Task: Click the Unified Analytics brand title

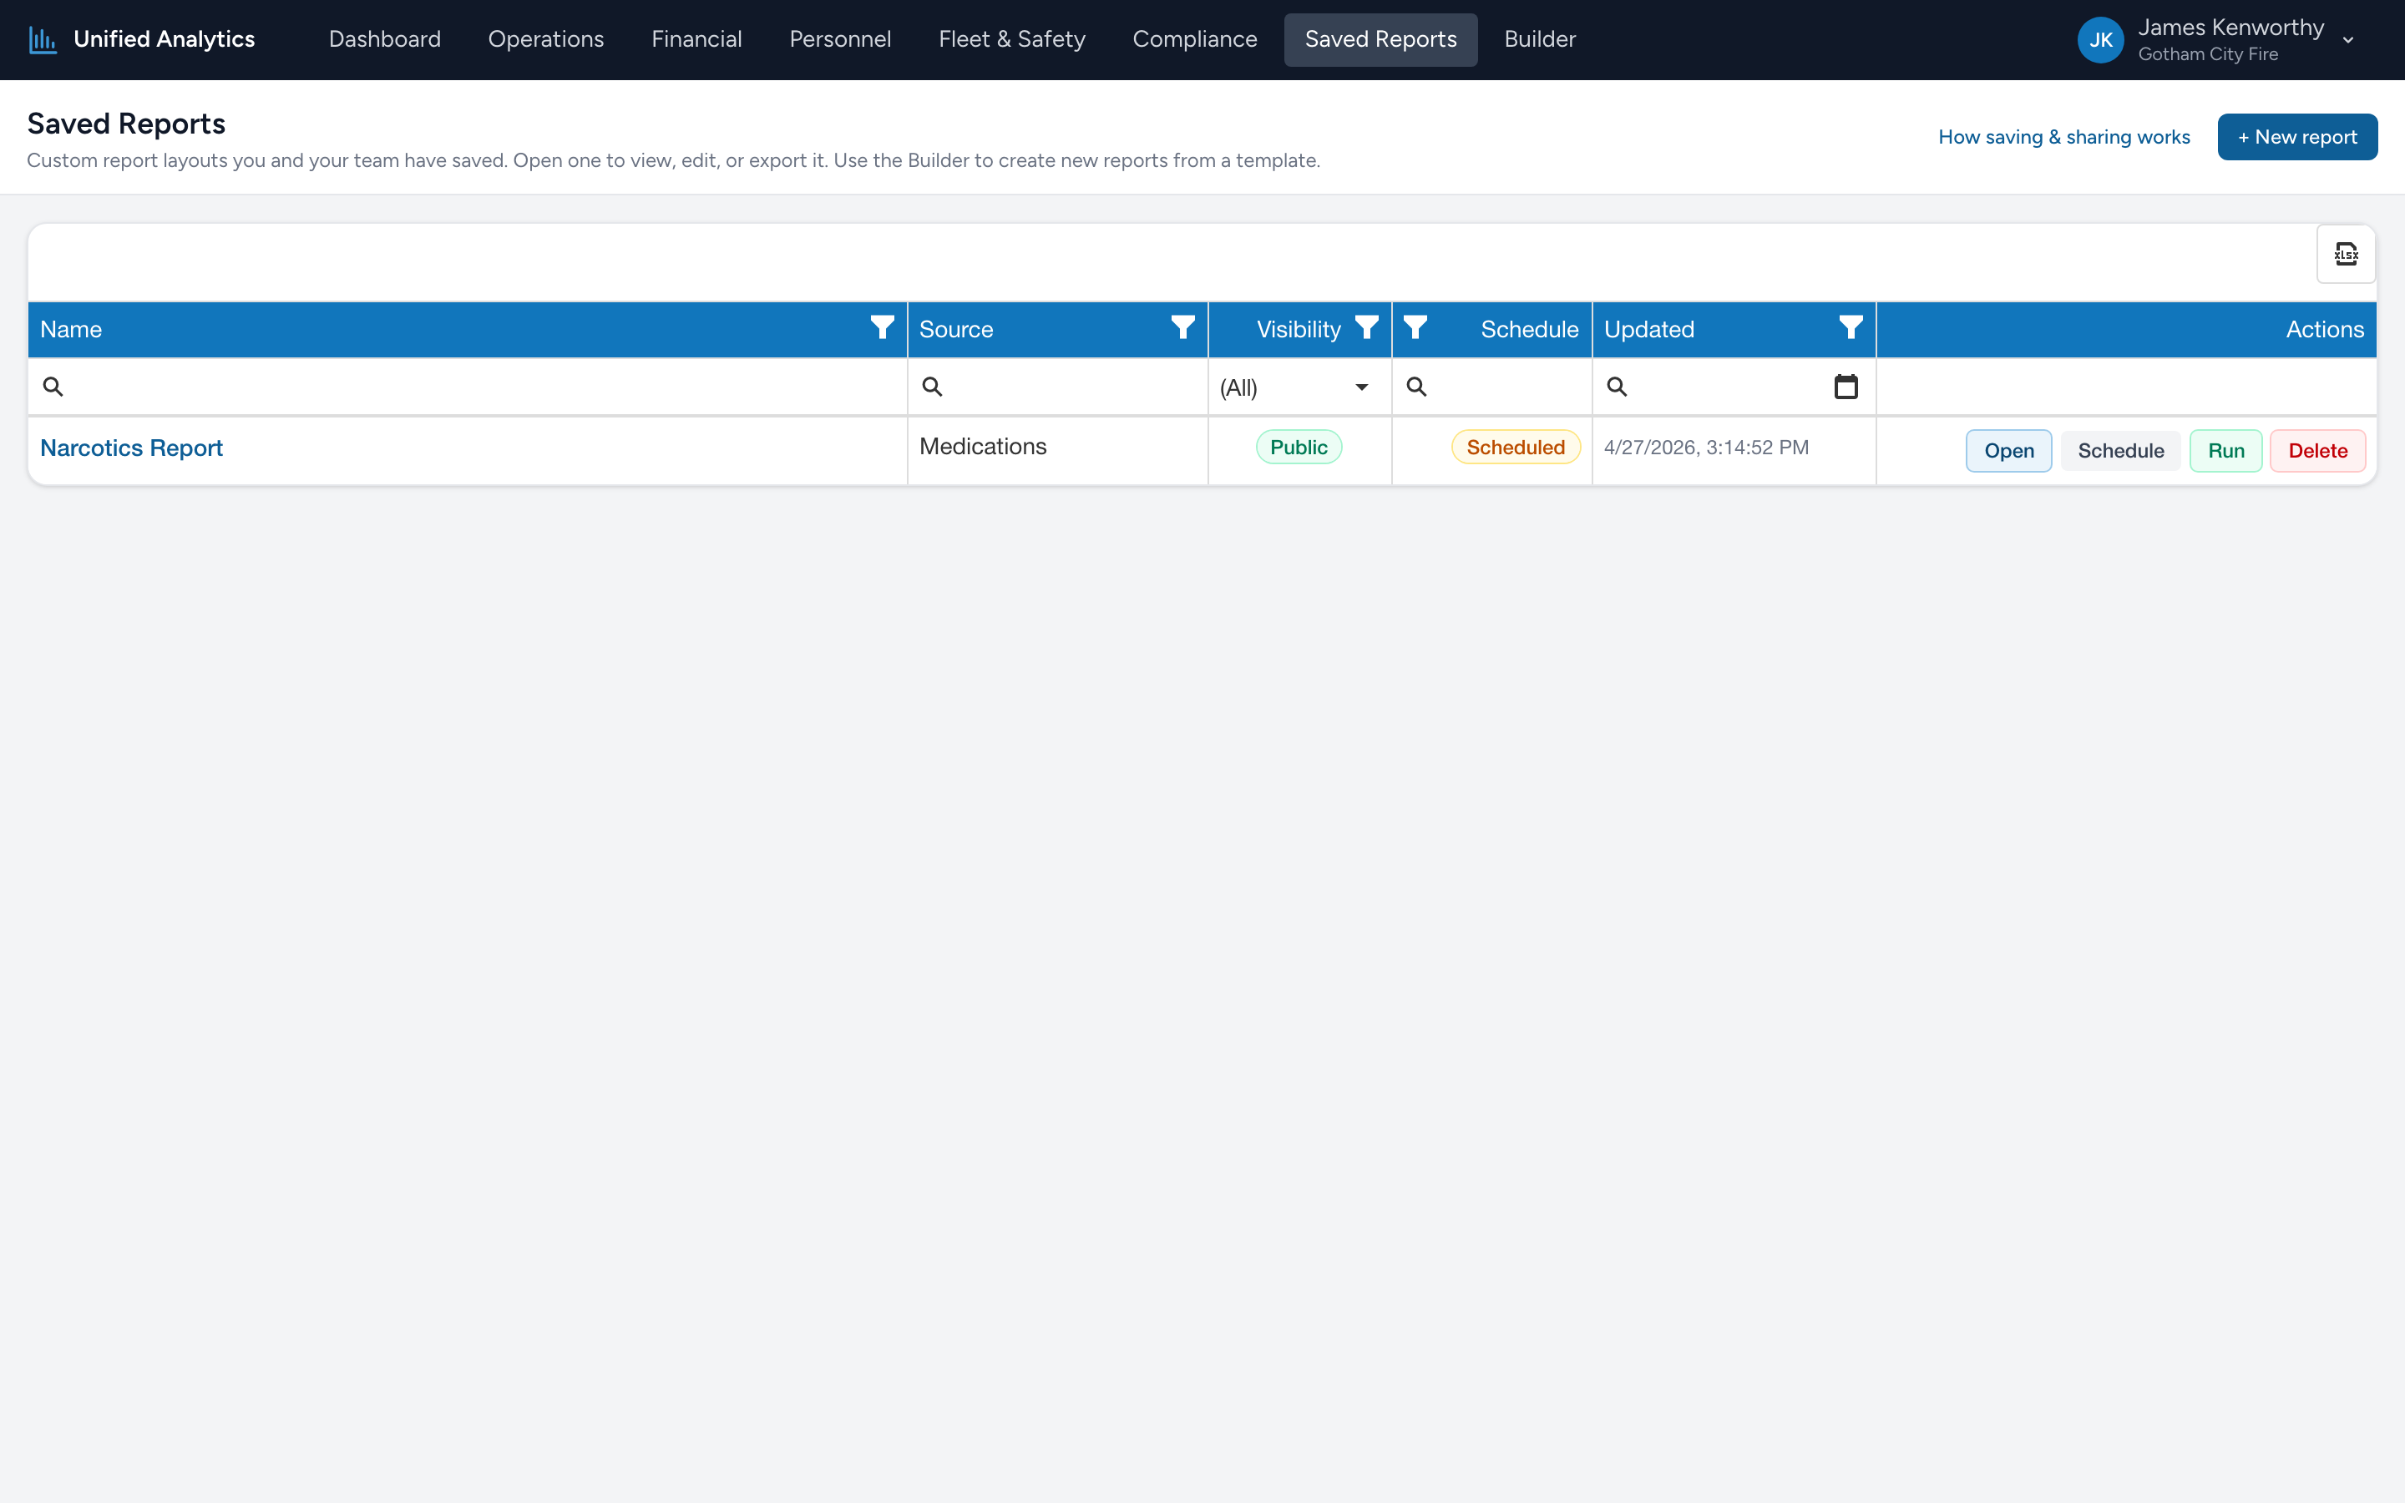Action: 164,40
